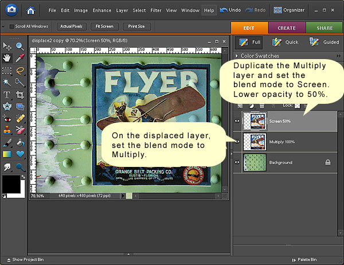Choose the Crop tool

(x=20, y=95)
